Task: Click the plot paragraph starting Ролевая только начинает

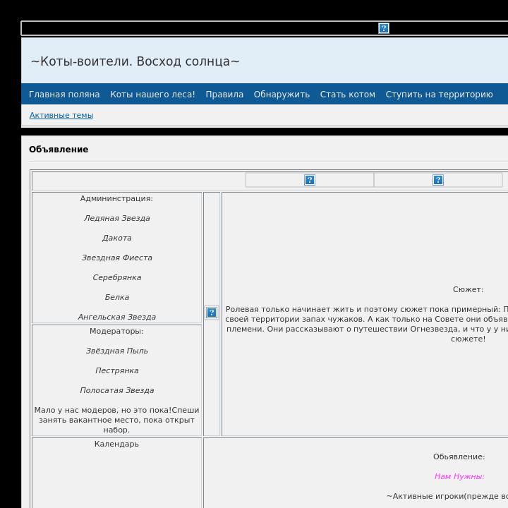Action: tap(366, 324)
